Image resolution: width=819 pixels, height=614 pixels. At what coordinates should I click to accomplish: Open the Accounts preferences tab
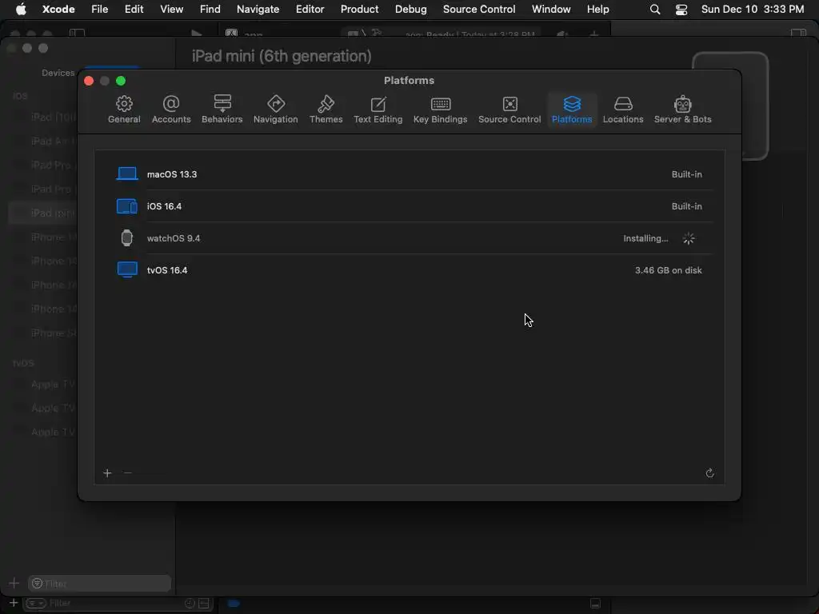[171, 110]
